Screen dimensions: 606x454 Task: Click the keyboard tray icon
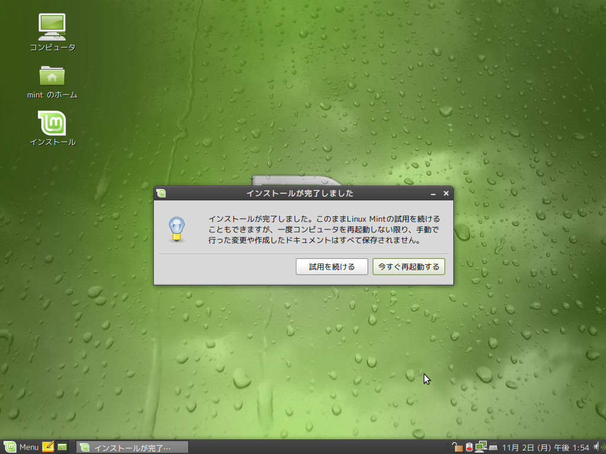(x=493, y=447)
